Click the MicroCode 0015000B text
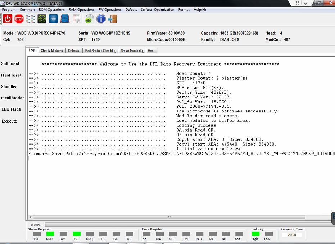Viewport: 335px width, 244px height. [x=166, y=40]
